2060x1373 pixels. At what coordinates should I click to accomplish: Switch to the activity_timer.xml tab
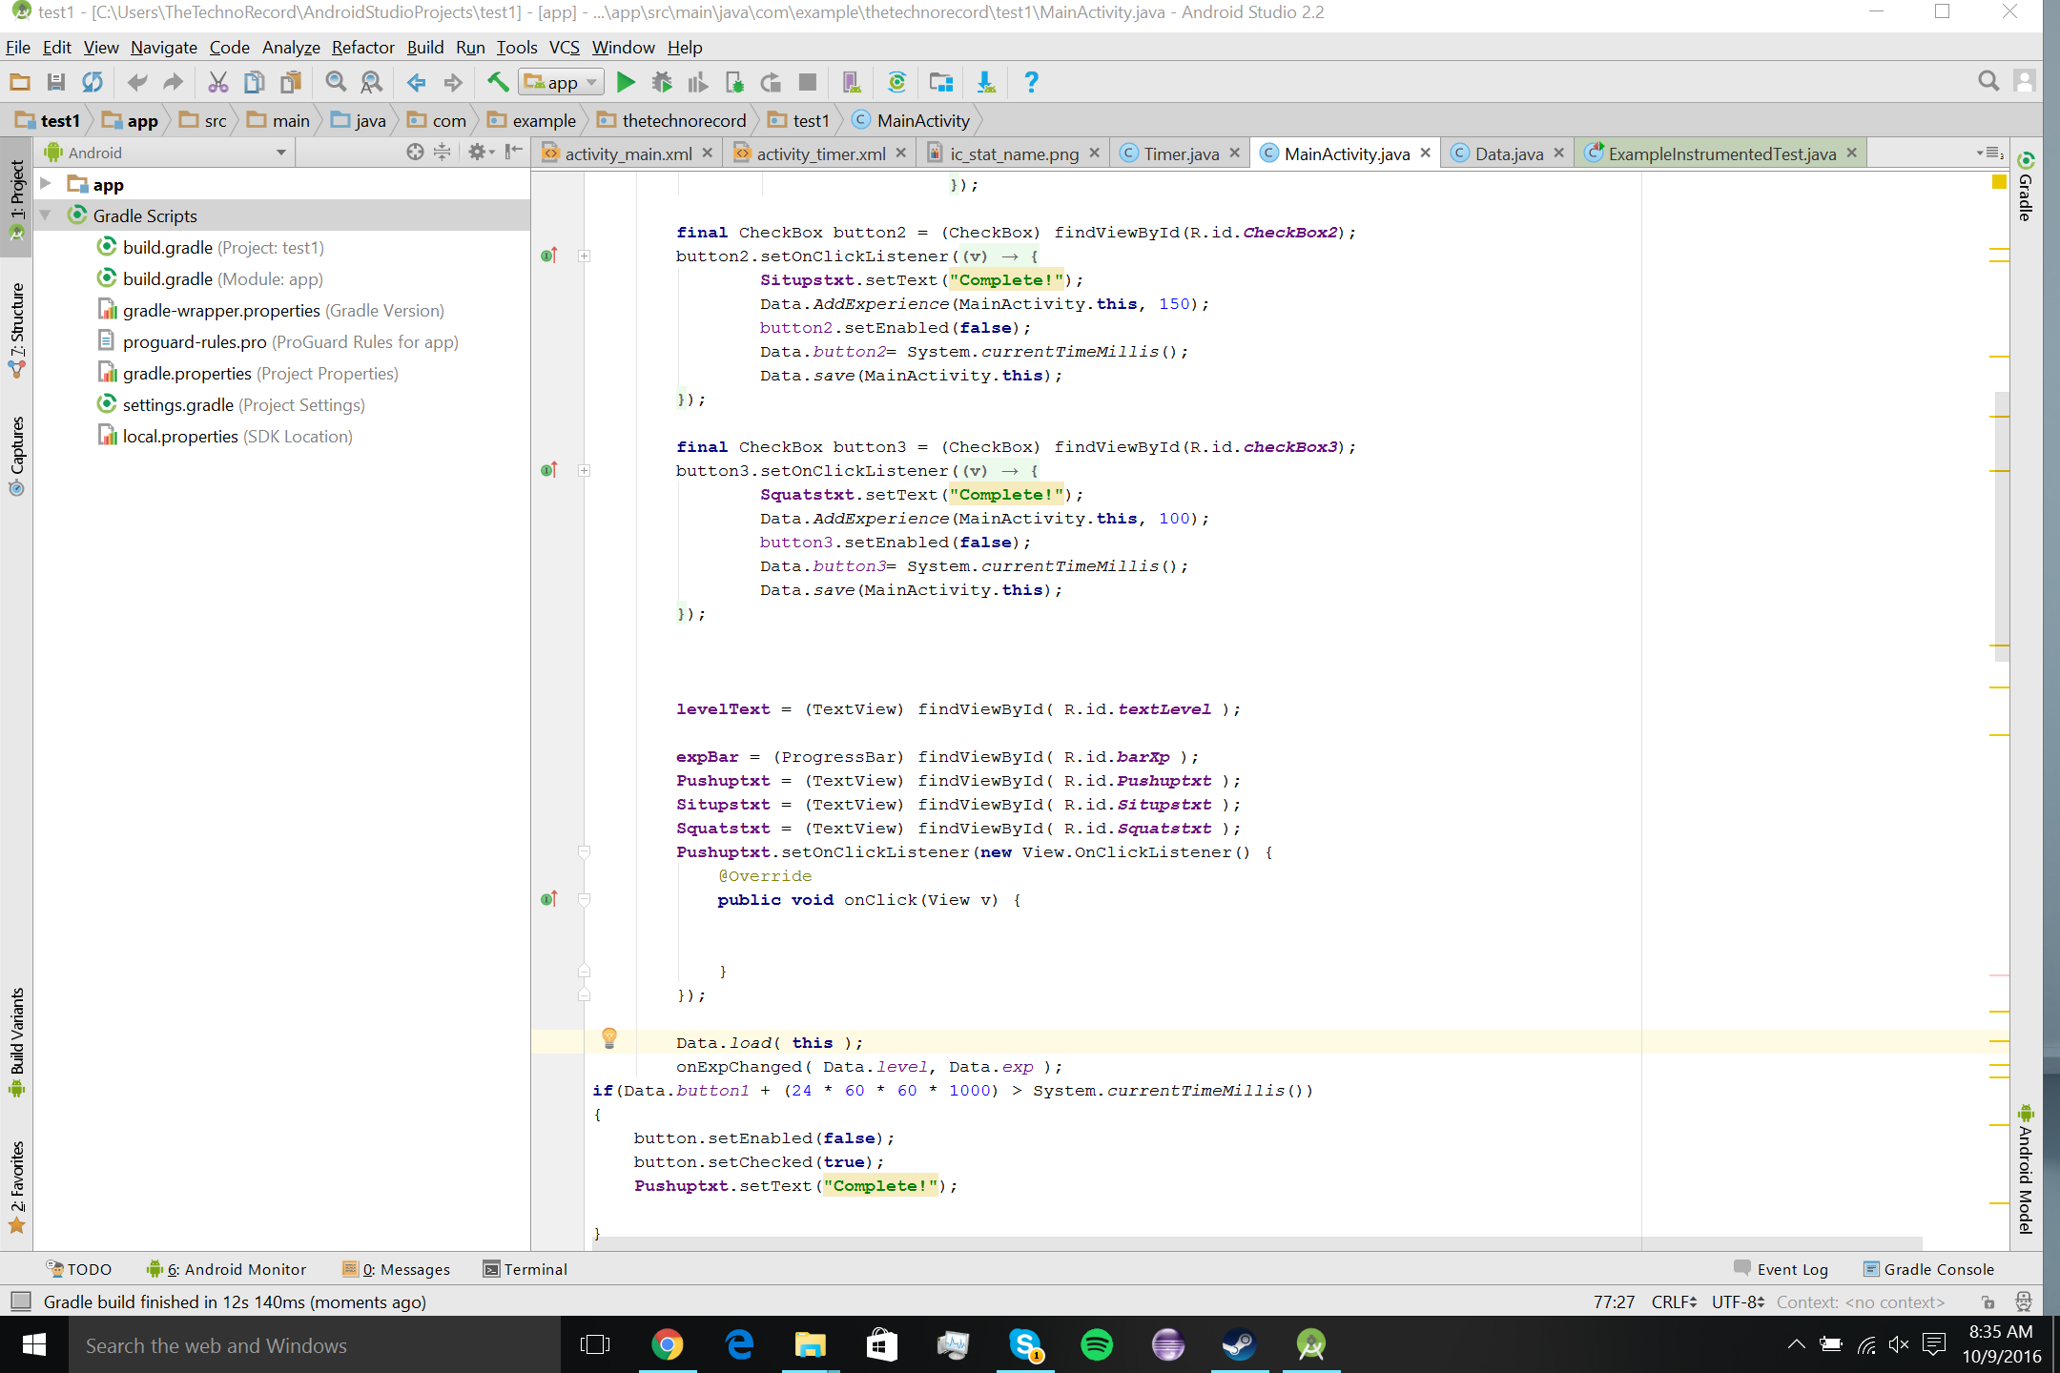[x=820, y=154]
